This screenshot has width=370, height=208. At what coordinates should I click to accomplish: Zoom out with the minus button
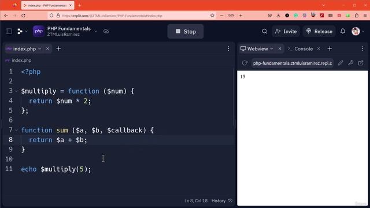click(221, 16)
